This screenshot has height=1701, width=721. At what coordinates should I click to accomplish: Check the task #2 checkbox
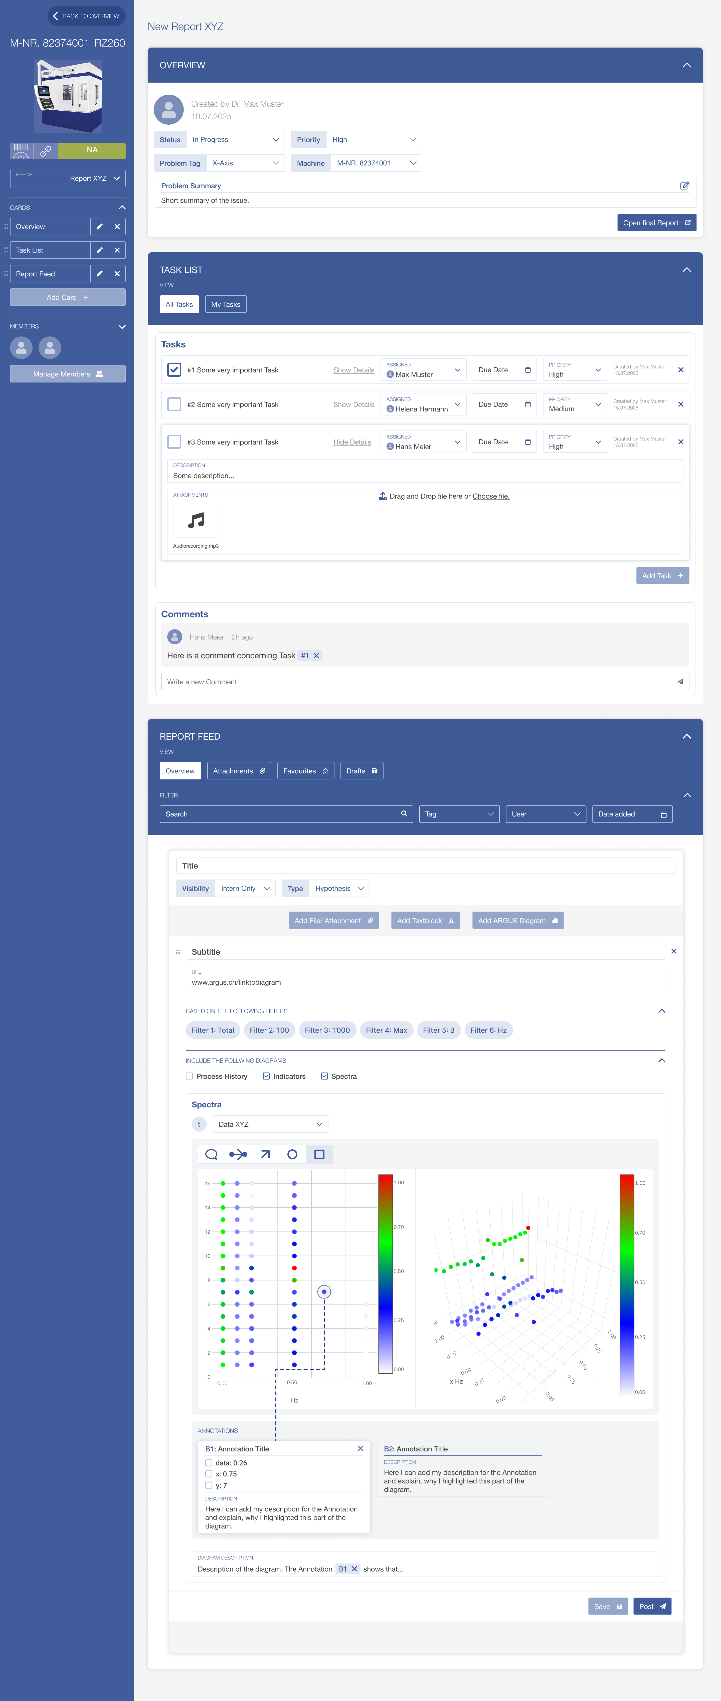[174, 404]
